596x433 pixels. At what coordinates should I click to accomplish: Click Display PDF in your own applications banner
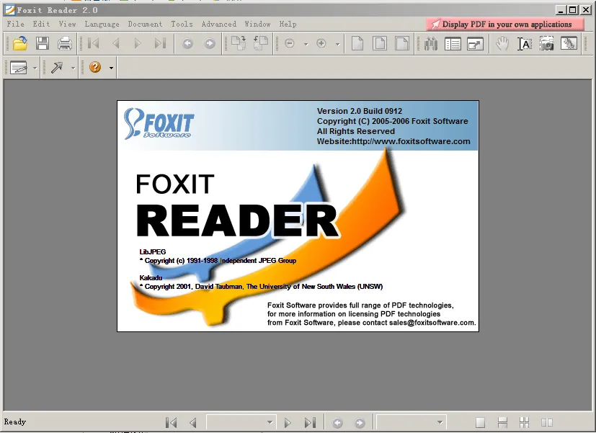pos(505,24)
